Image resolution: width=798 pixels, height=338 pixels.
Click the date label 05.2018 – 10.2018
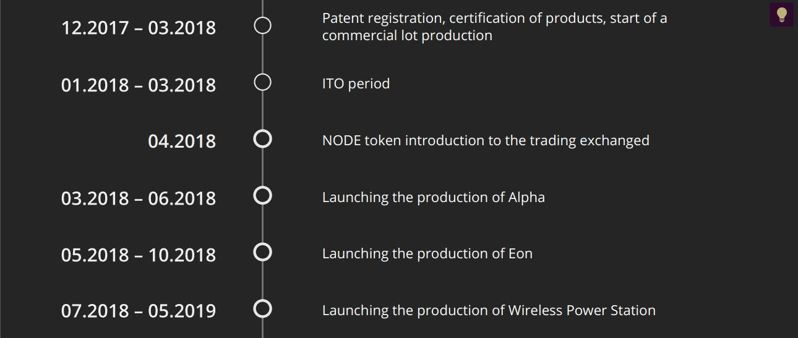click(x=139, y=255)
